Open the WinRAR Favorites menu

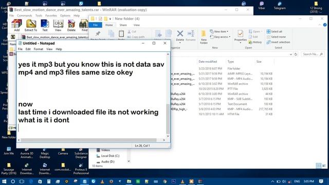[51, 16]
